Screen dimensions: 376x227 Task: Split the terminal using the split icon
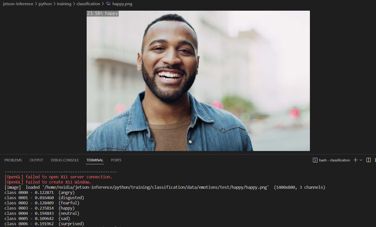pos(368,160)
